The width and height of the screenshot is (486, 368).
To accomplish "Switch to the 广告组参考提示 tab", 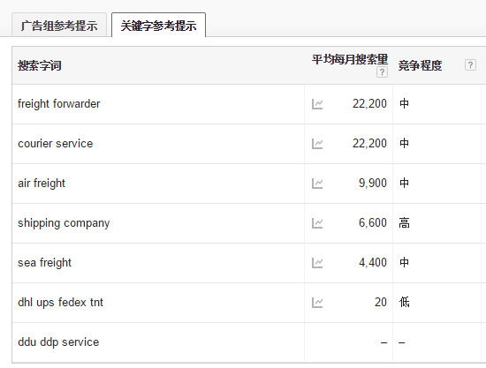I will (59, 26).
